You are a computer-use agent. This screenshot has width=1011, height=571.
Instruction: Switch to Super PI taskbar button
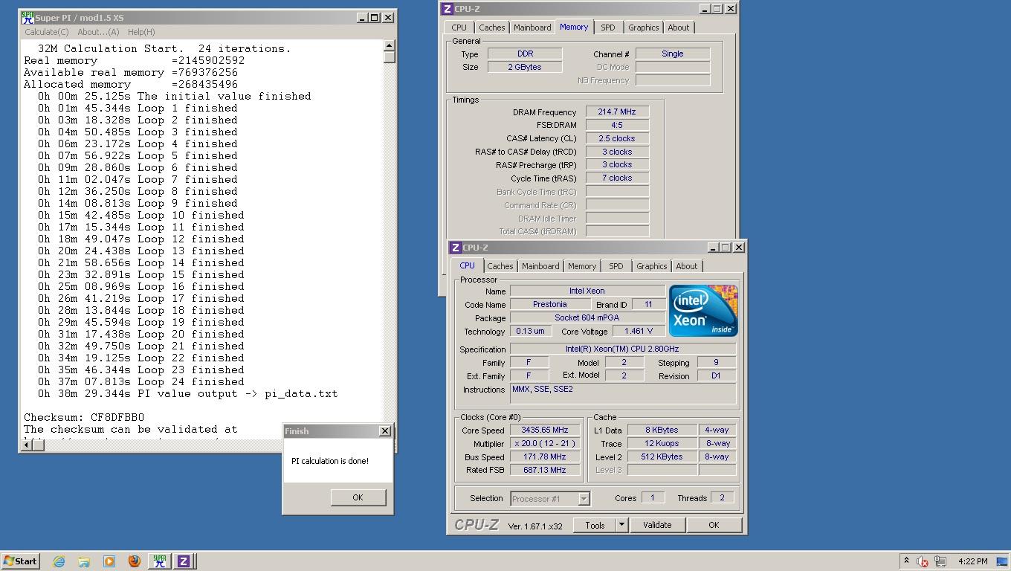[x=159, y=561]
